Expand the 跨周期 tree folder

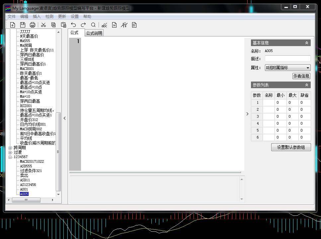(10, 148)
